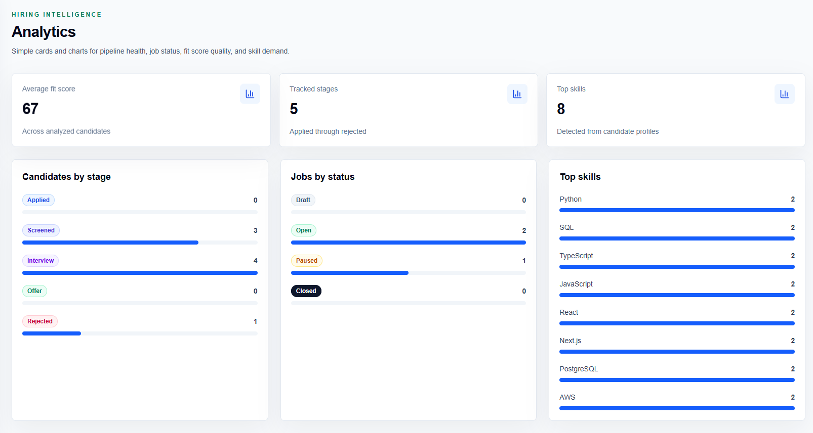Click the chart icon in Tracked stages card
Viewport: 813px width, 433px height.
(x=517, y=94)
